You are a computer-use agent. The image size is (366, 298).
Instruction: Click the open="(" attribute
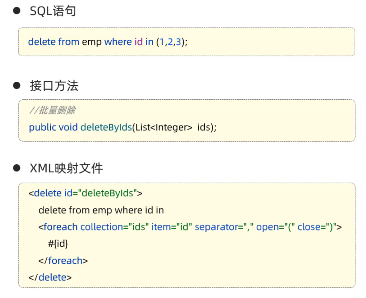pyautogui.click(x=275, y=227)
